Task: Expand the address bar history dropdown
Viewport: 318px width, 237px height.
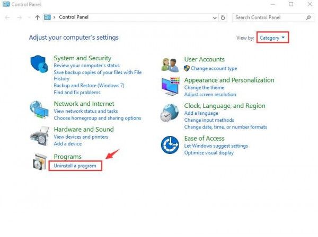Action: (x=214, y=17)
